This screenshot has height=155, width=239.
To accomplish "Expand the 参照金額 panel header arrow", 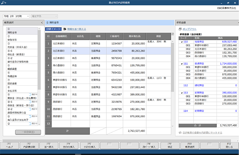I will (x=238, y=23).
